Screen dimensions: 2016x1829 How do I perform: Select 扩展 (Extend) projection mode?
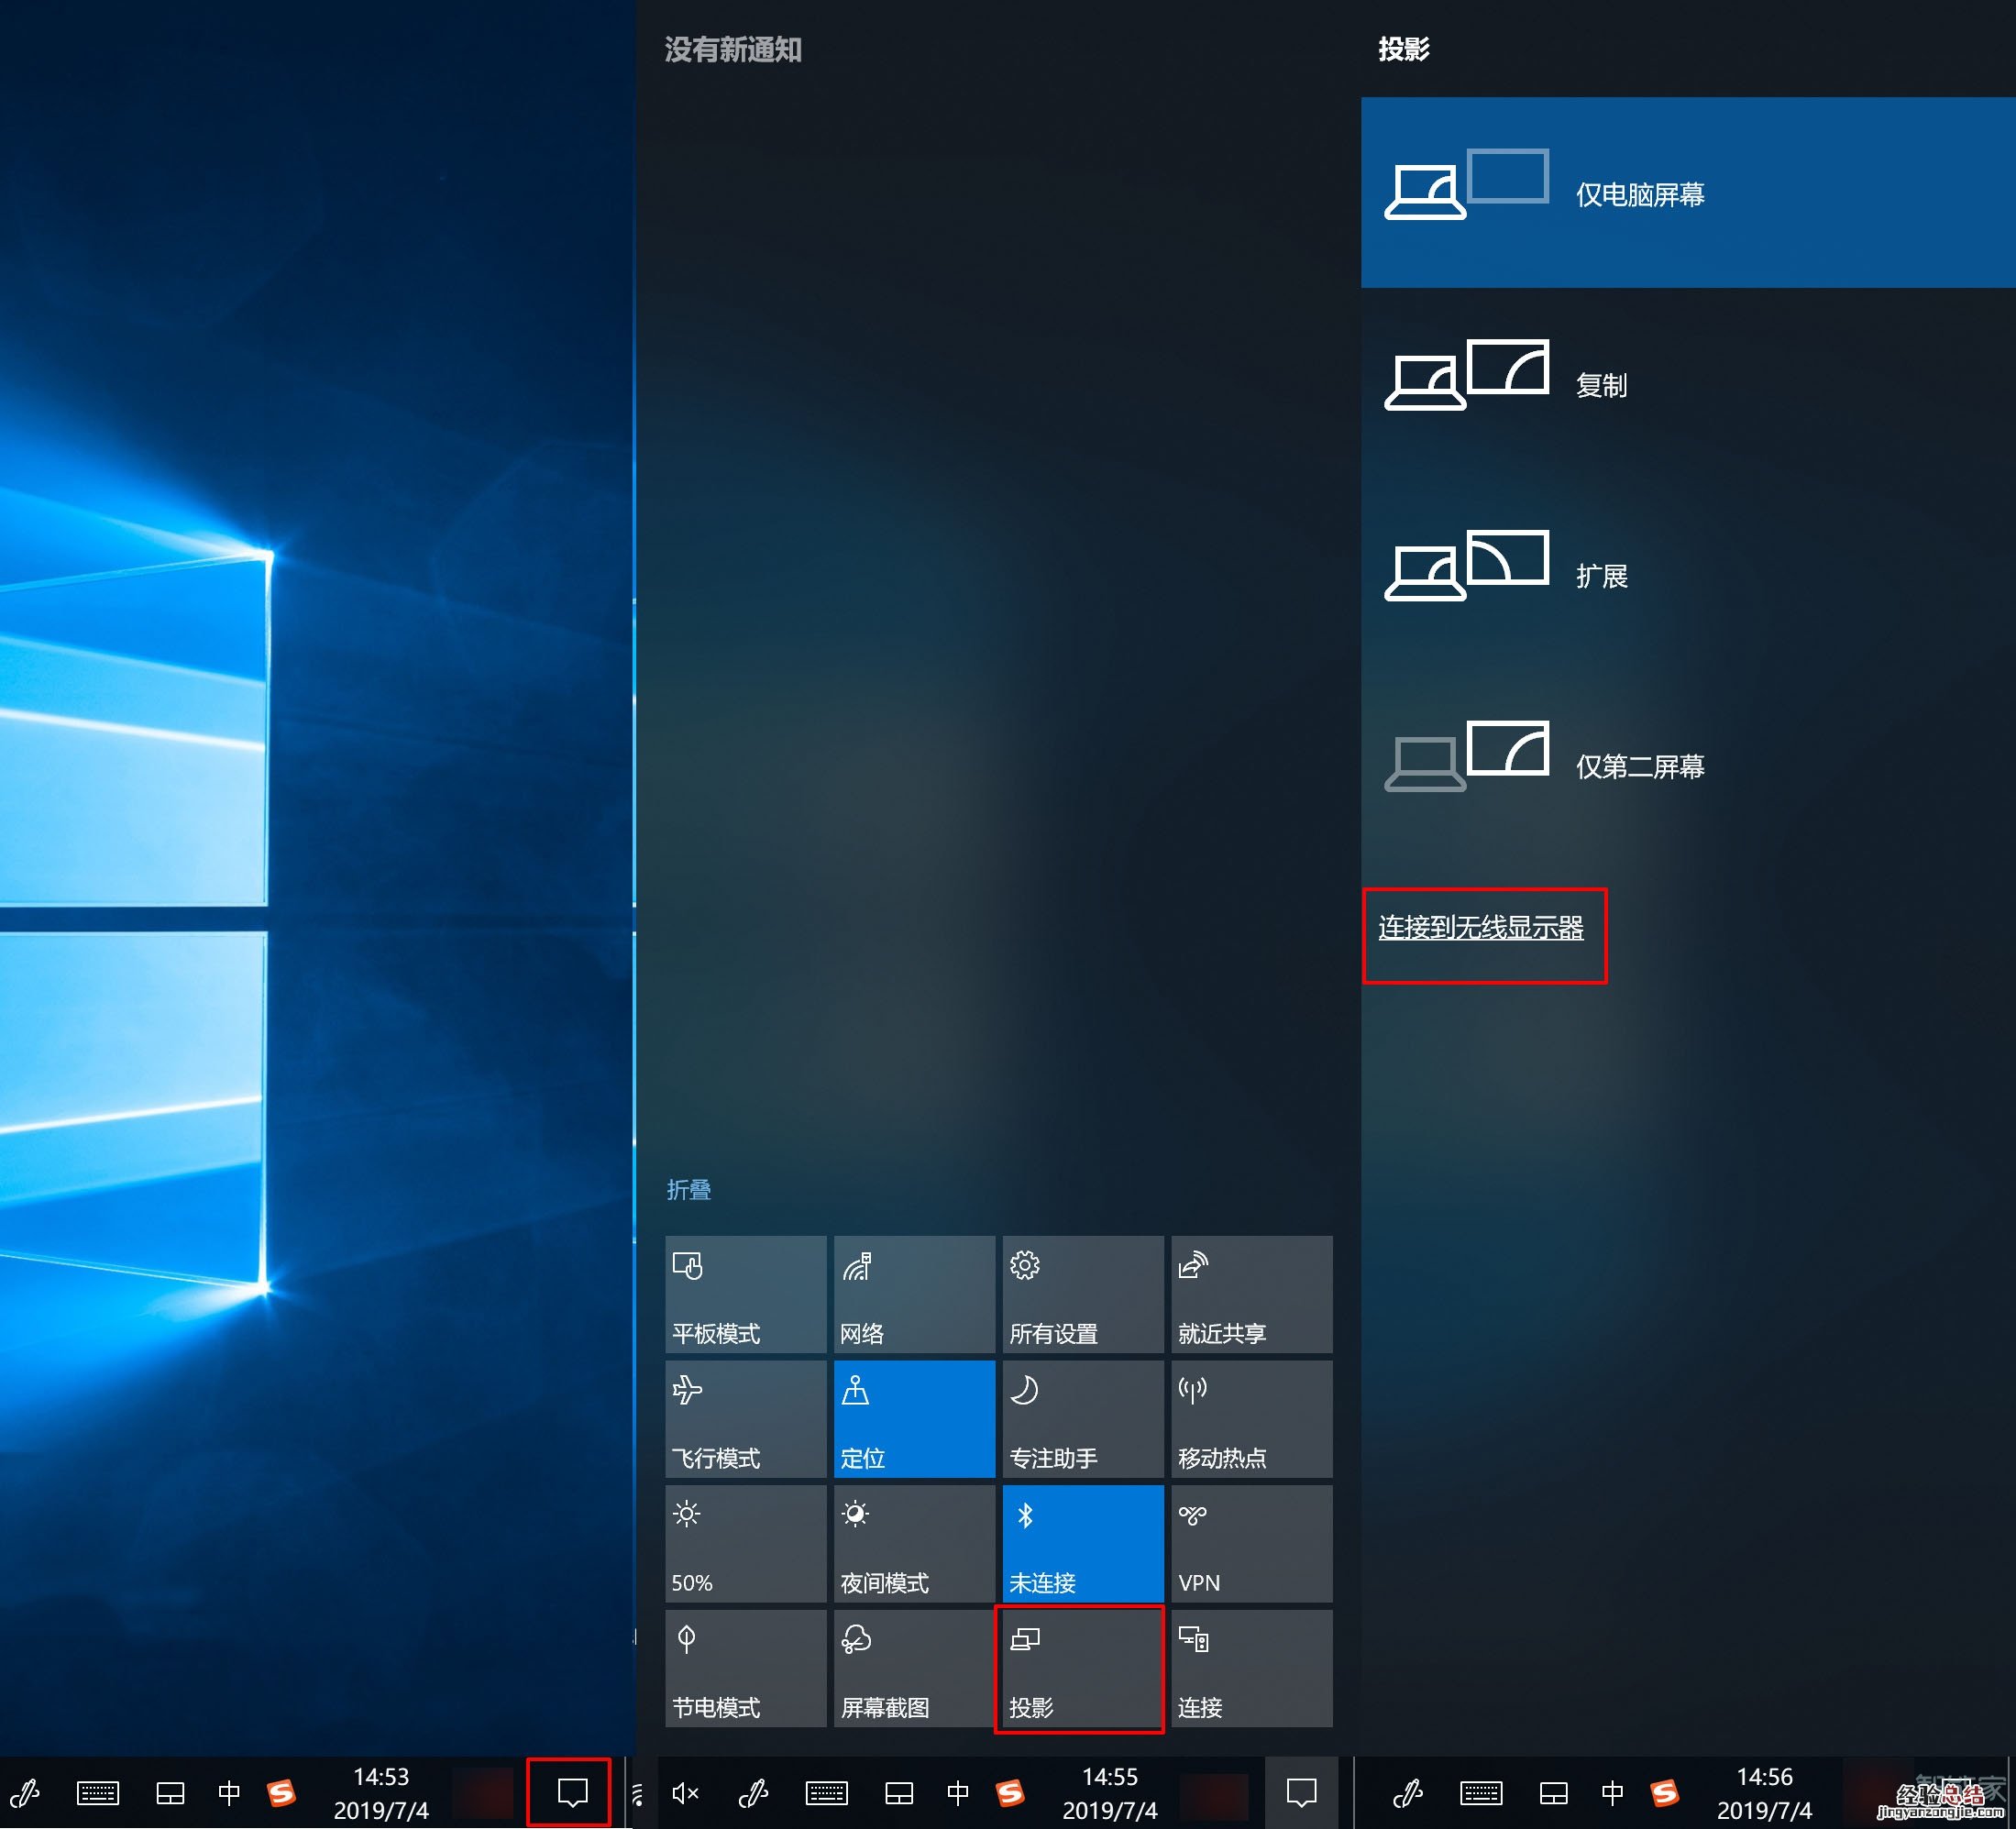coord(1600,576)
